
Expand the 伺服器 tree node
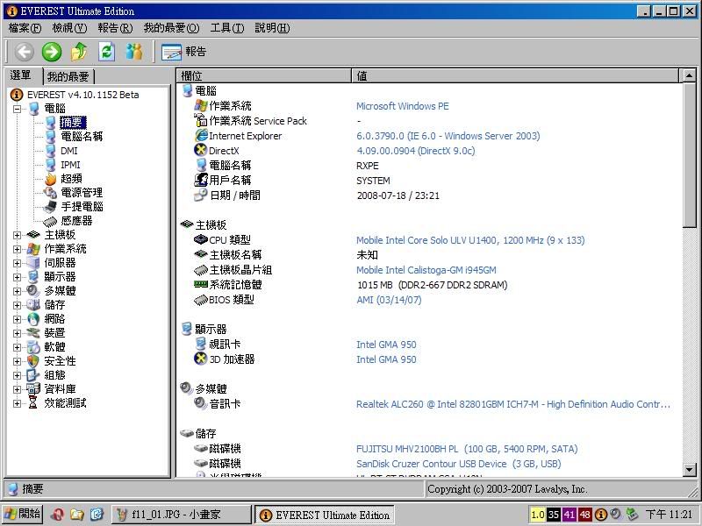tap(17, 263)
